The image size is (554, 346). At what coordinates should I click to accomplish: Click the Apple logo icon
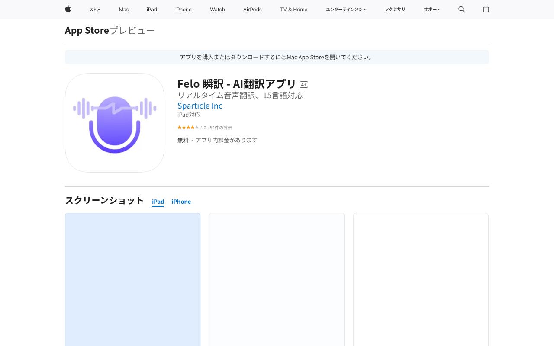coord(68,9)
